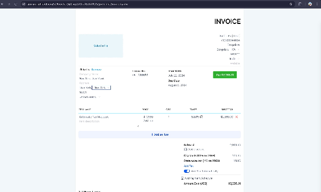The image size is (321, 192).
Task: Click the August 6, 2024 due date
Action: (x=177, y=85)
